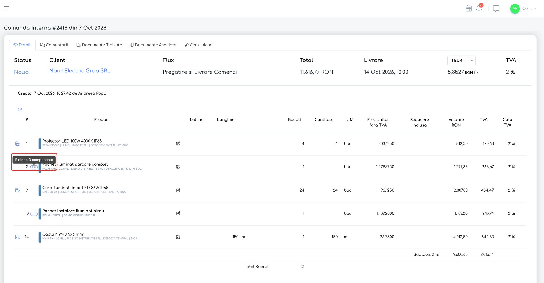Click the Reducere Inclusa column header
The image size is (544, 283).
tap(419, 122)
